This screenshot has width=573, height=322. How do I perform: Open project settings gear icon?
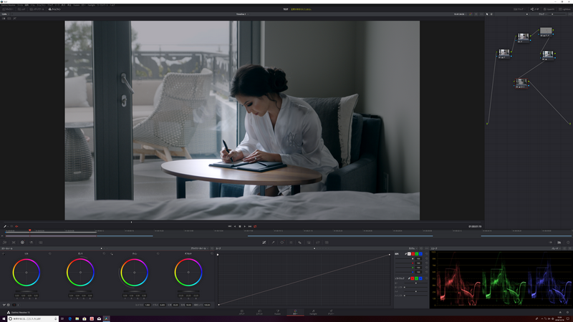(x=568, y=313)
